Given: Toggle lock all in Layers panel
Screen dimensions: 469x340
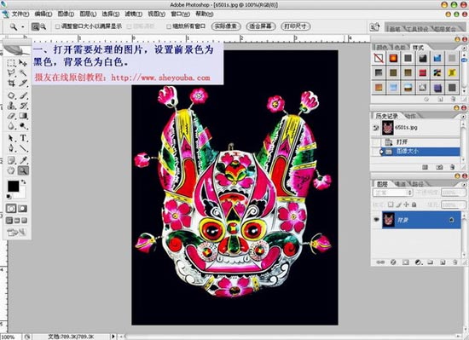Looking at the screenshot, I should pos(414,205).
